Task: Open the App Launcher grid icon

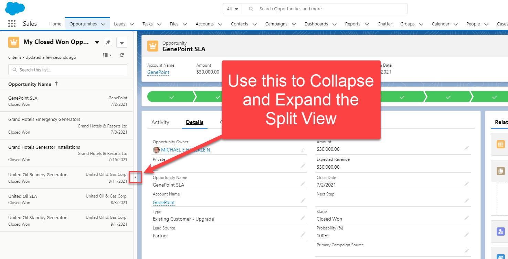Action: (11, 23)
